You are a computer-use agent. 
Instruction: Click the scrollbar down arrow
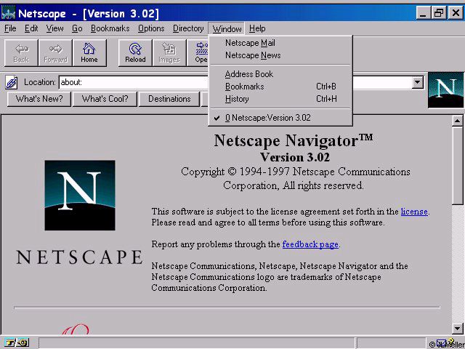pyautogui.click(x=457, y=328)
